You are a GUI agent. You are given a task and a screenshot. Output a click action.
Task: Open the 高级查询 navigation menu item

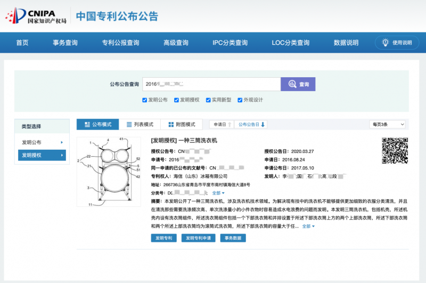[x=176, y=43]
